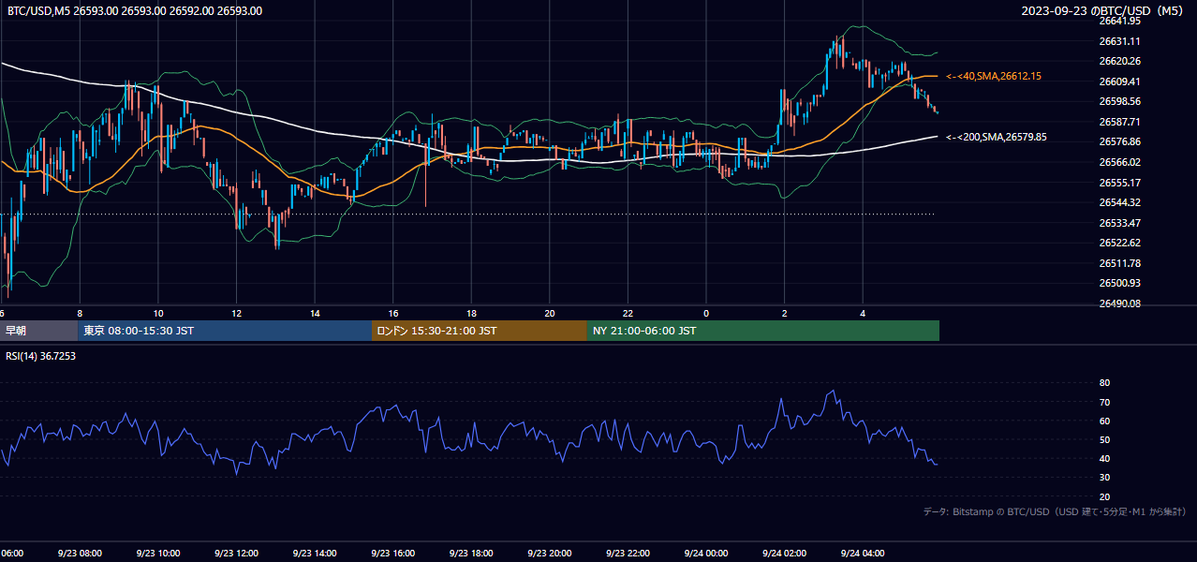Click RSI scale value 70
The image size is (1197, 562).
click(x=1104, y=402)
